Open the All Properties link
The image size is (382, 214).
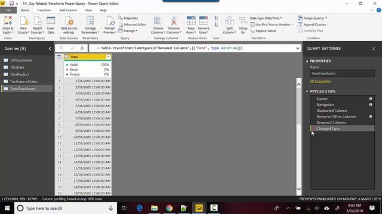pyautogui.click(x=320, y=81)
